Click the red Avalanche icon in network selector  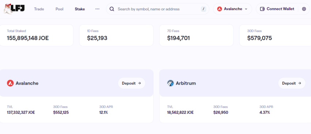click(220, 9)
